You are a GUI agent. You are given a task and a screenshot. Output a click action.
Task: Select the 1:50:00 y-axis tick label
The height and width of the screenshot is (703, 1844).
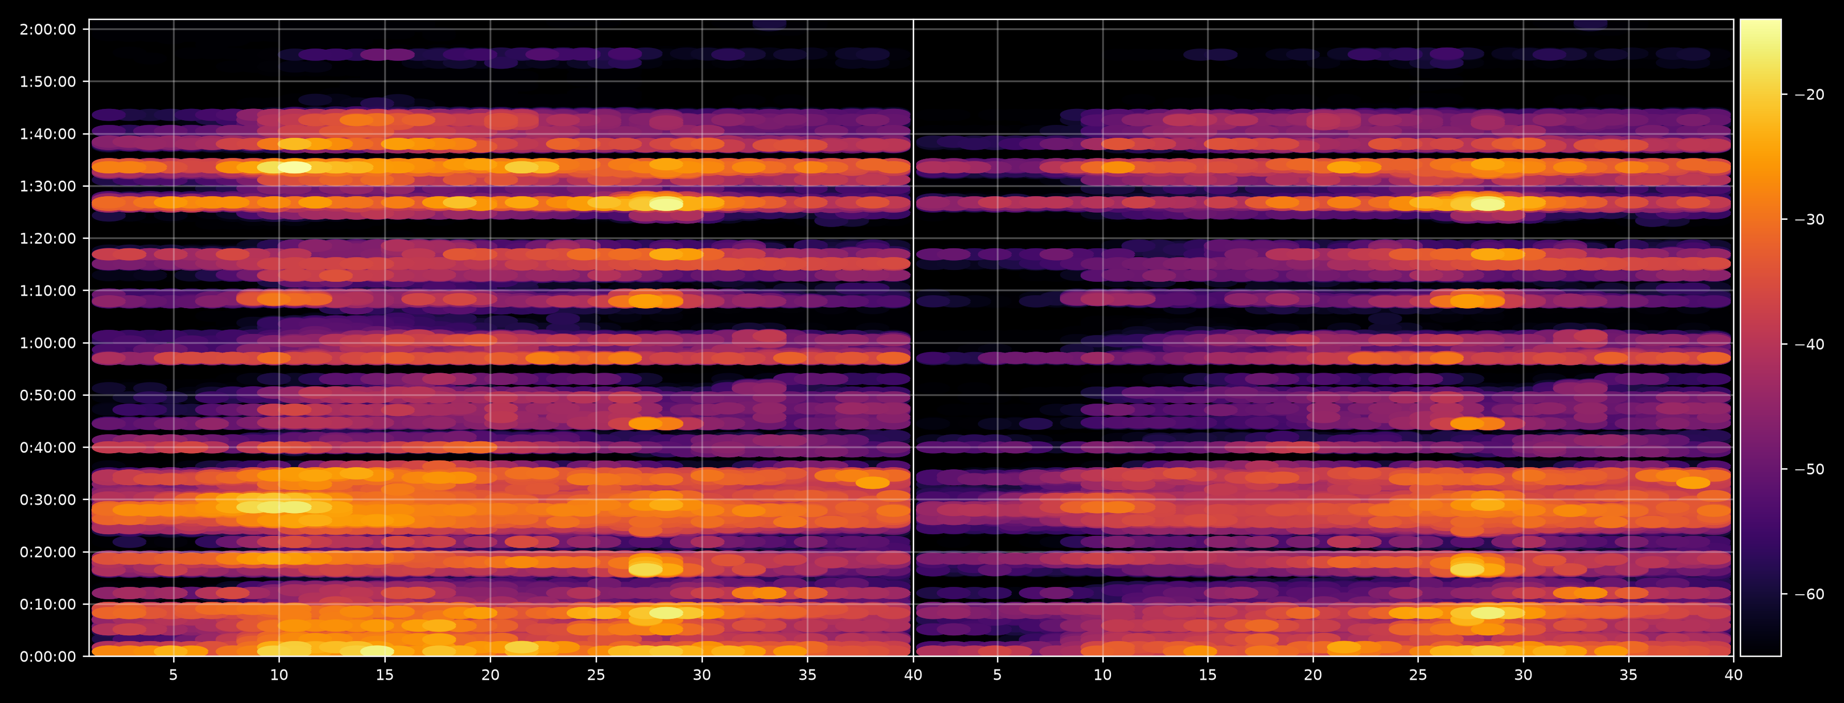coord(48,82)
